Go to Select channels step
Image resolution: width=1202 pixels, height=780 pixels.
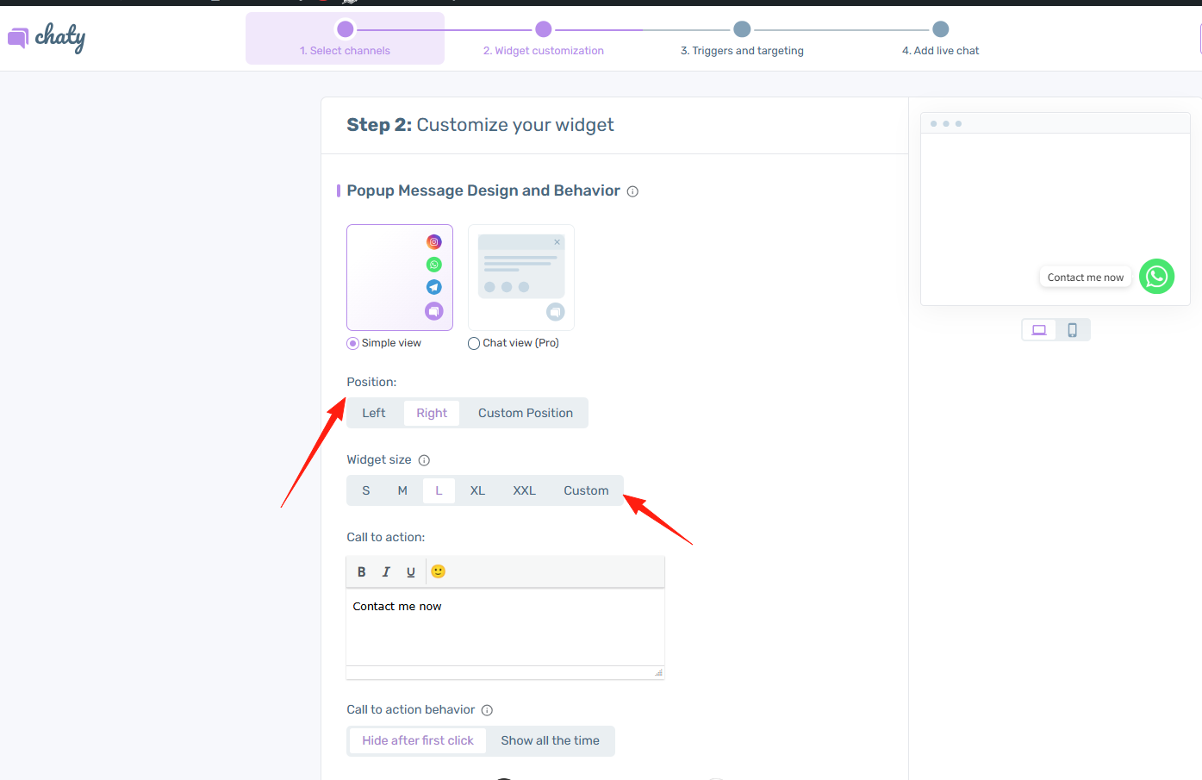tap(345, 39)
